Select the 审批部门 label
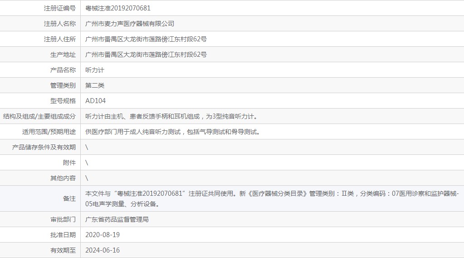Image resolution: width=464 pixels, height=258 pixels. point(63,219)
